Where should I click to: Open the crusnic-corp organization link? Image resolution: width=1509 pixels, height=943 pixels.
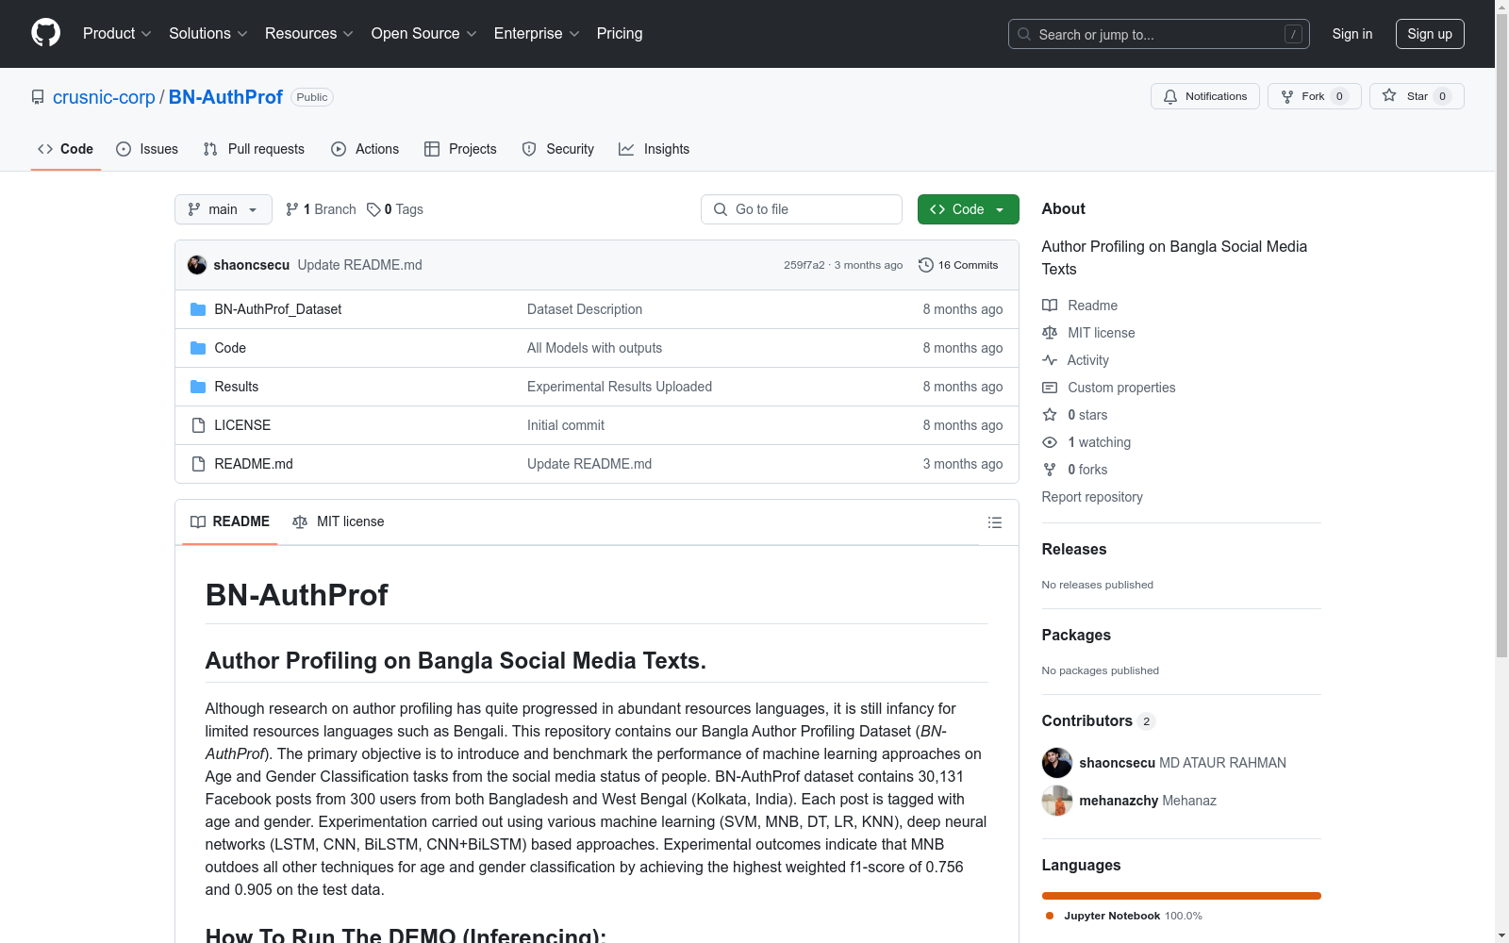pyautogui.click(x=104, y=97)
